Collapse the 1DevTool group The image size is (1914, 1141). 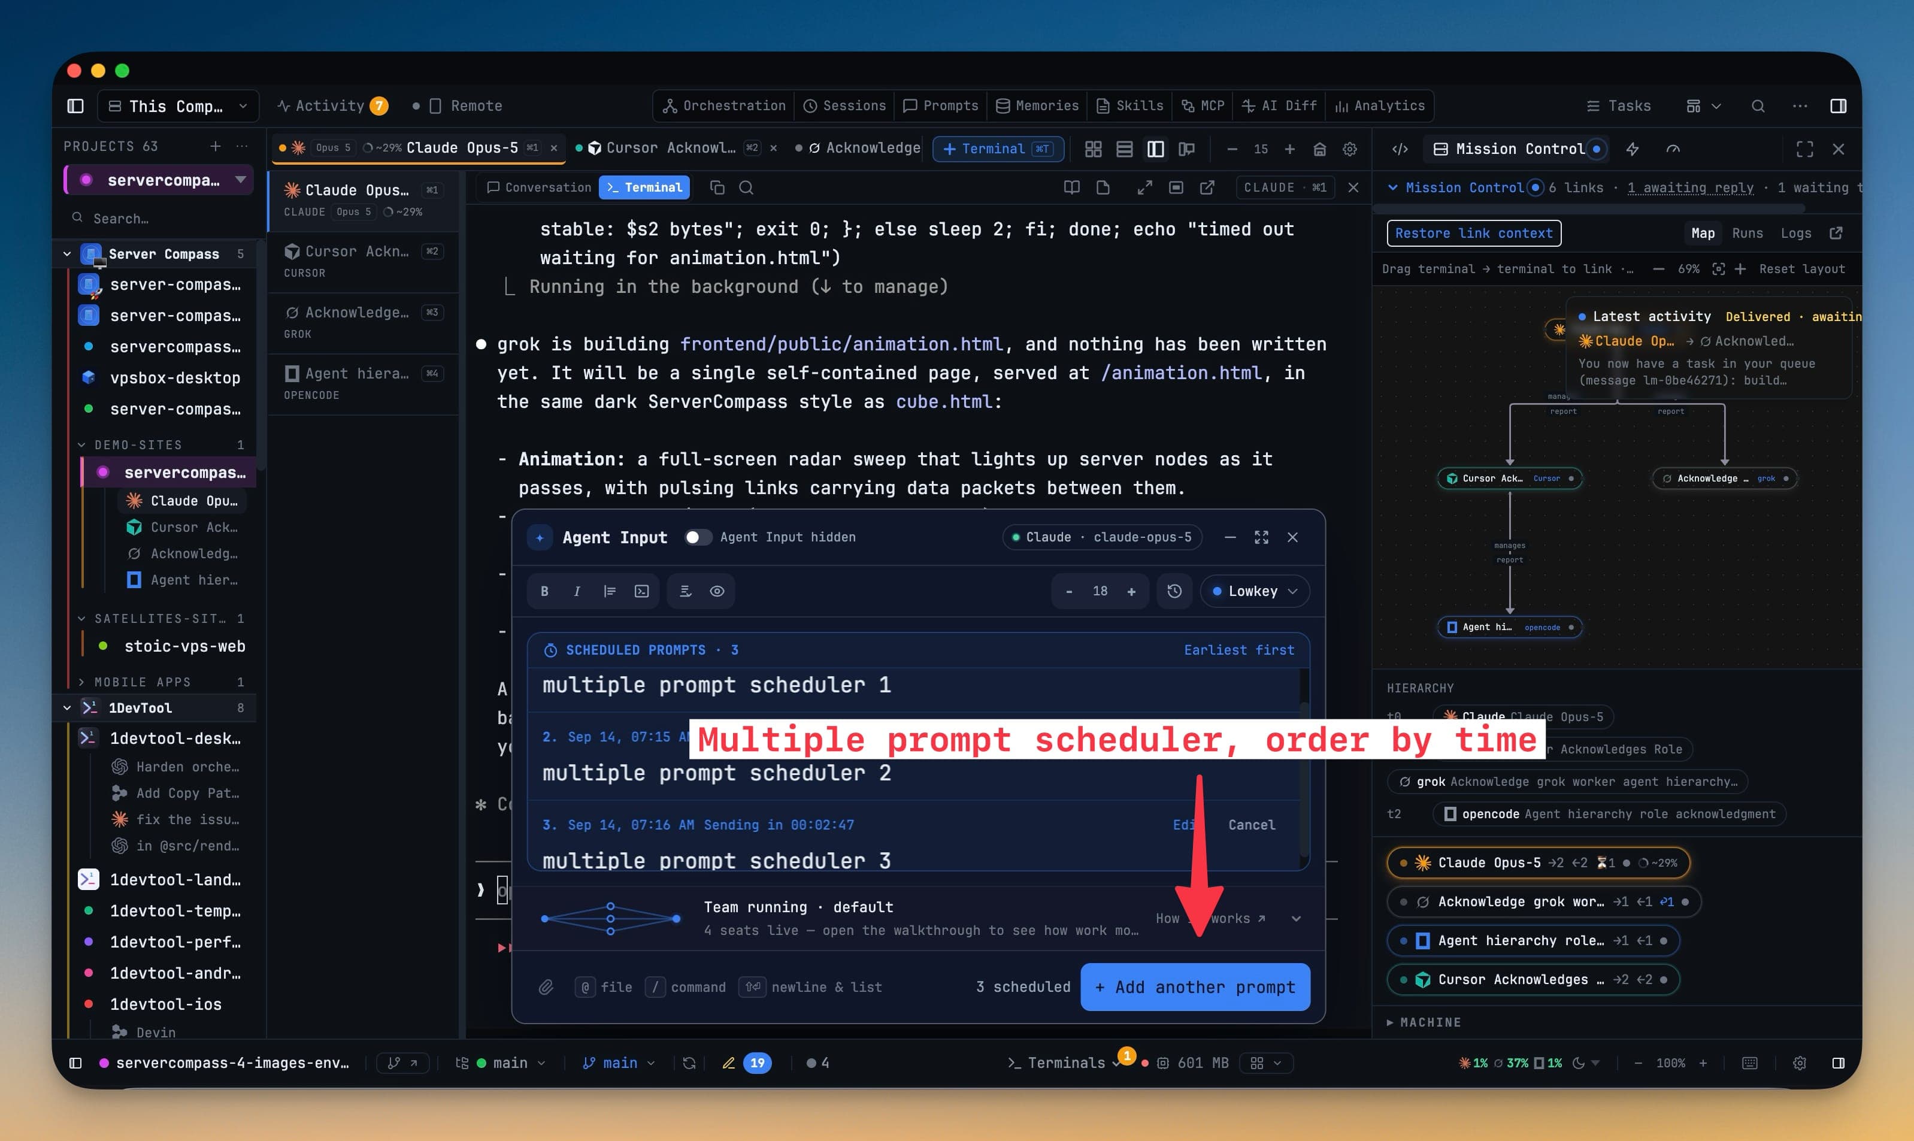point(67,708)
